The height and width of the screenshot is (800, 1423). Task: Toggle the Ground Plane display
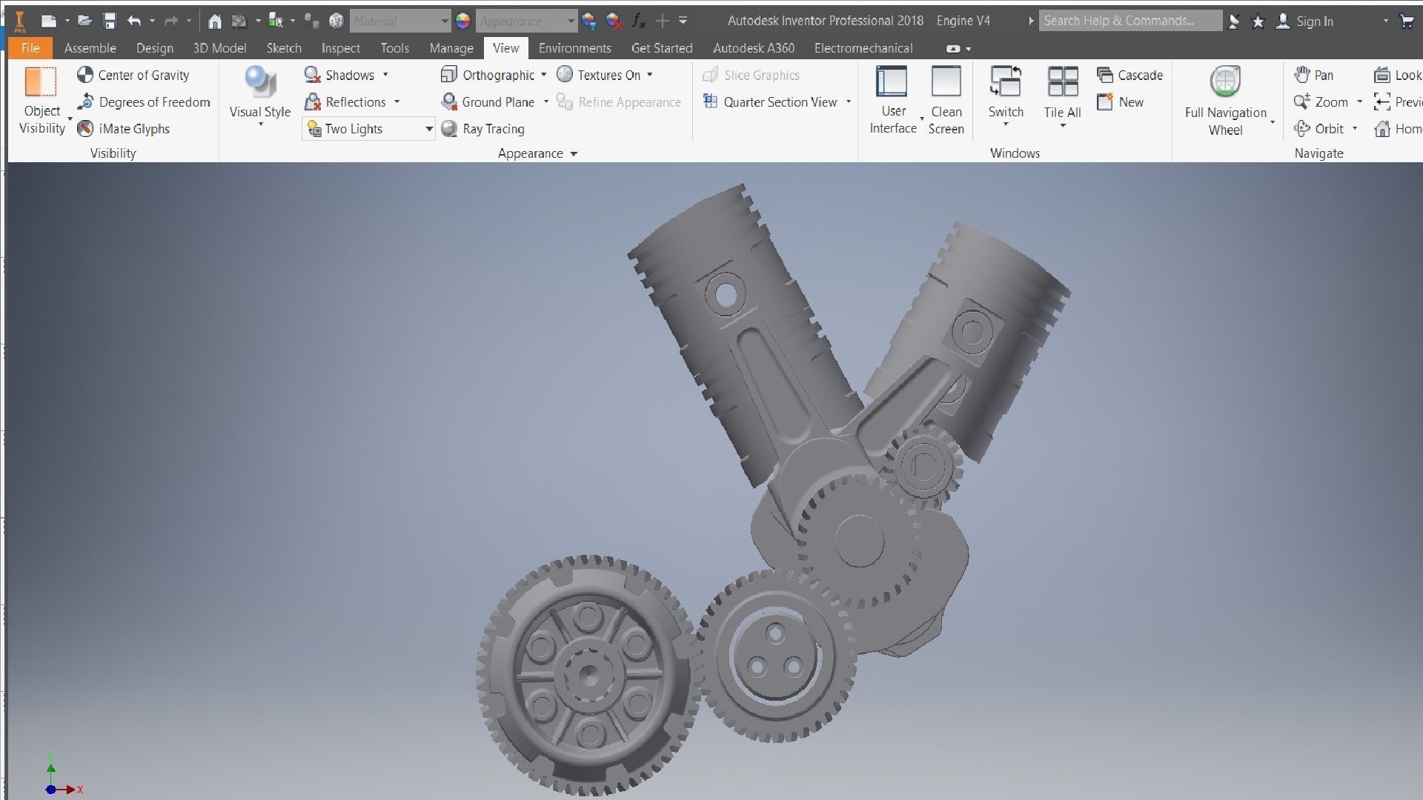pyautogui.click(x=488, y=101)
